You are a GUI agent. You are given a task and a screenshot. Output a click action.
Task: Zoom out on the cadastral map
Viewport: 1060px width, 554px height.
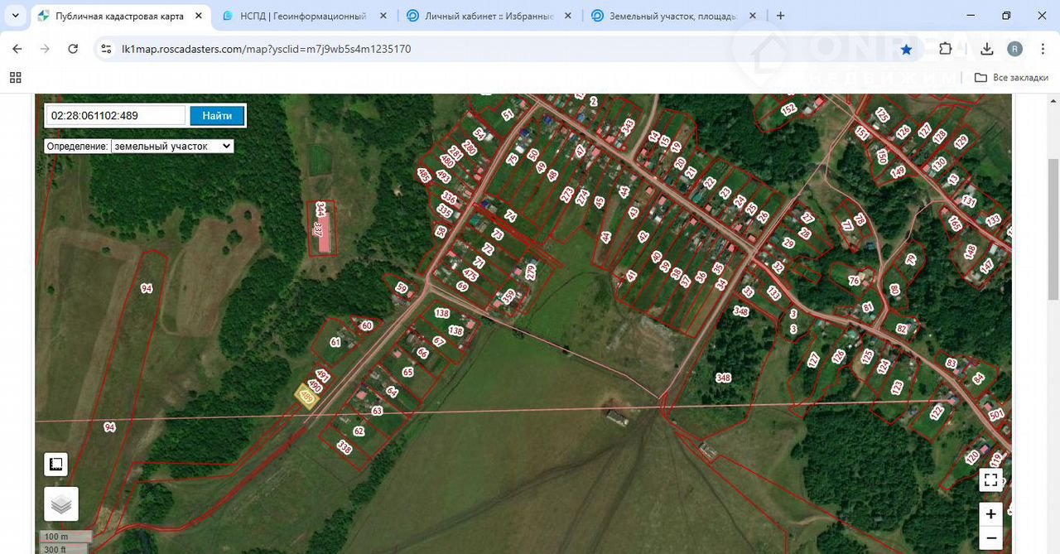[990, 538]
